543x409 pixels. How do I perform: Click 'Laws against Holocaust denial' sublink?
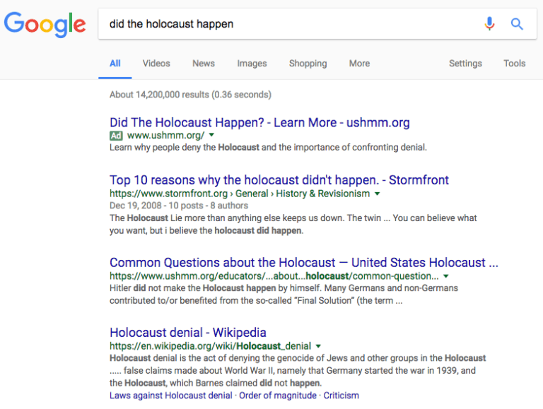point(170,396)
